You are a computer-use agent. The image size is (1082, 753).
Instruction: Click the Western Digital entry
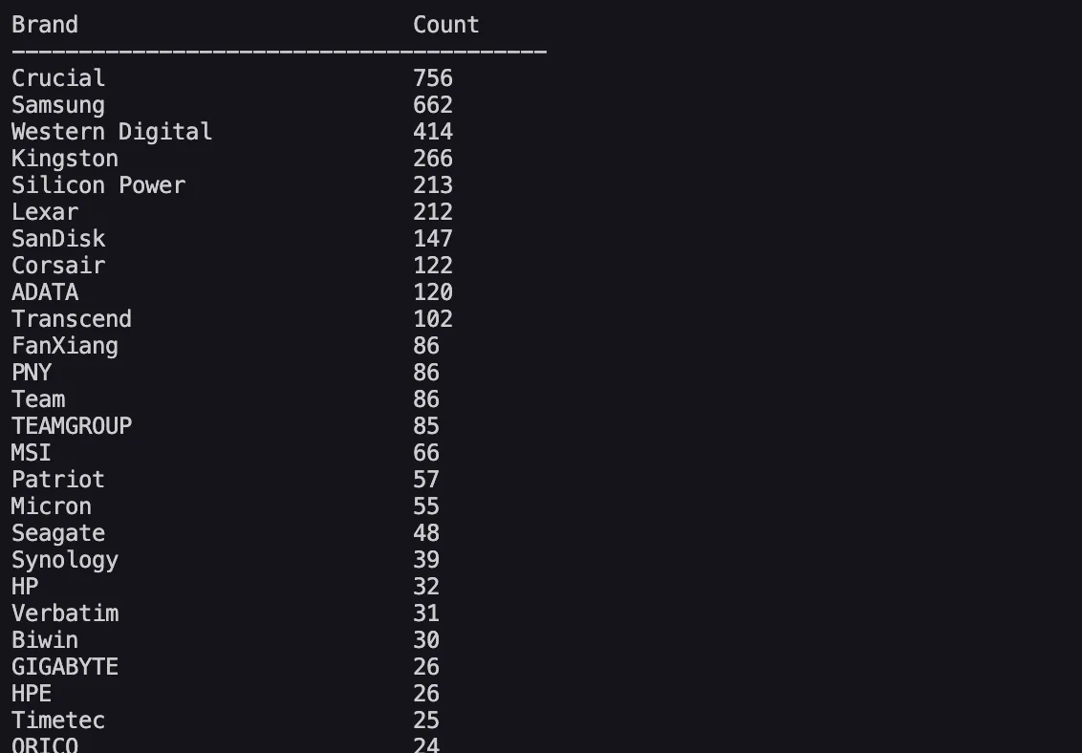pyautogui.click(x=112, y=132)
